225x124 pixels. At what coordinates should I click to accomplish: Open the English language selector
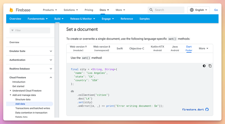tap(198, 10)
